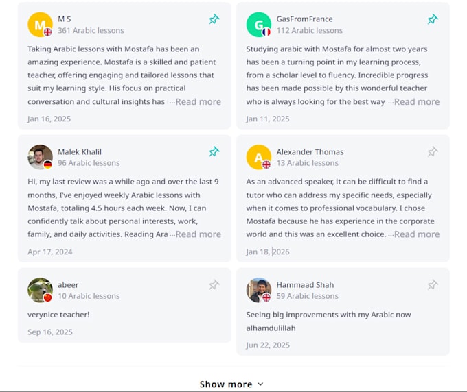Pin abeer's review with pin icon

(214, 284)
